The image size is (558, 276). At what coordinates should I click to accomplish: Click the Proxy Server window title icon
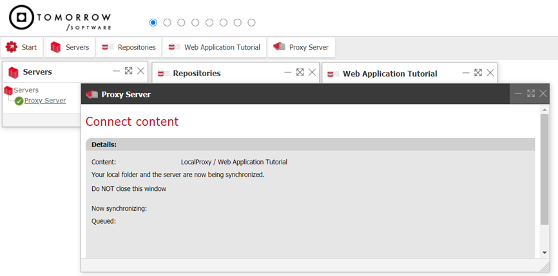click(x=91, y=94)
